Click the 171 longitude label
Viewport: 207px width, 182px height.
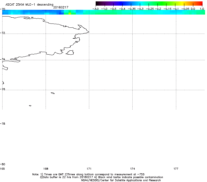89,169
